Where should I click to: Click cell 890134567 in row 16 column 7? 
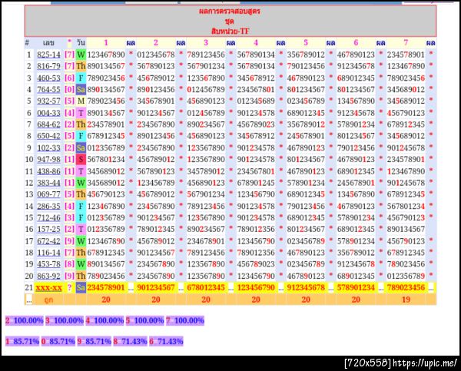pos(406,229)
